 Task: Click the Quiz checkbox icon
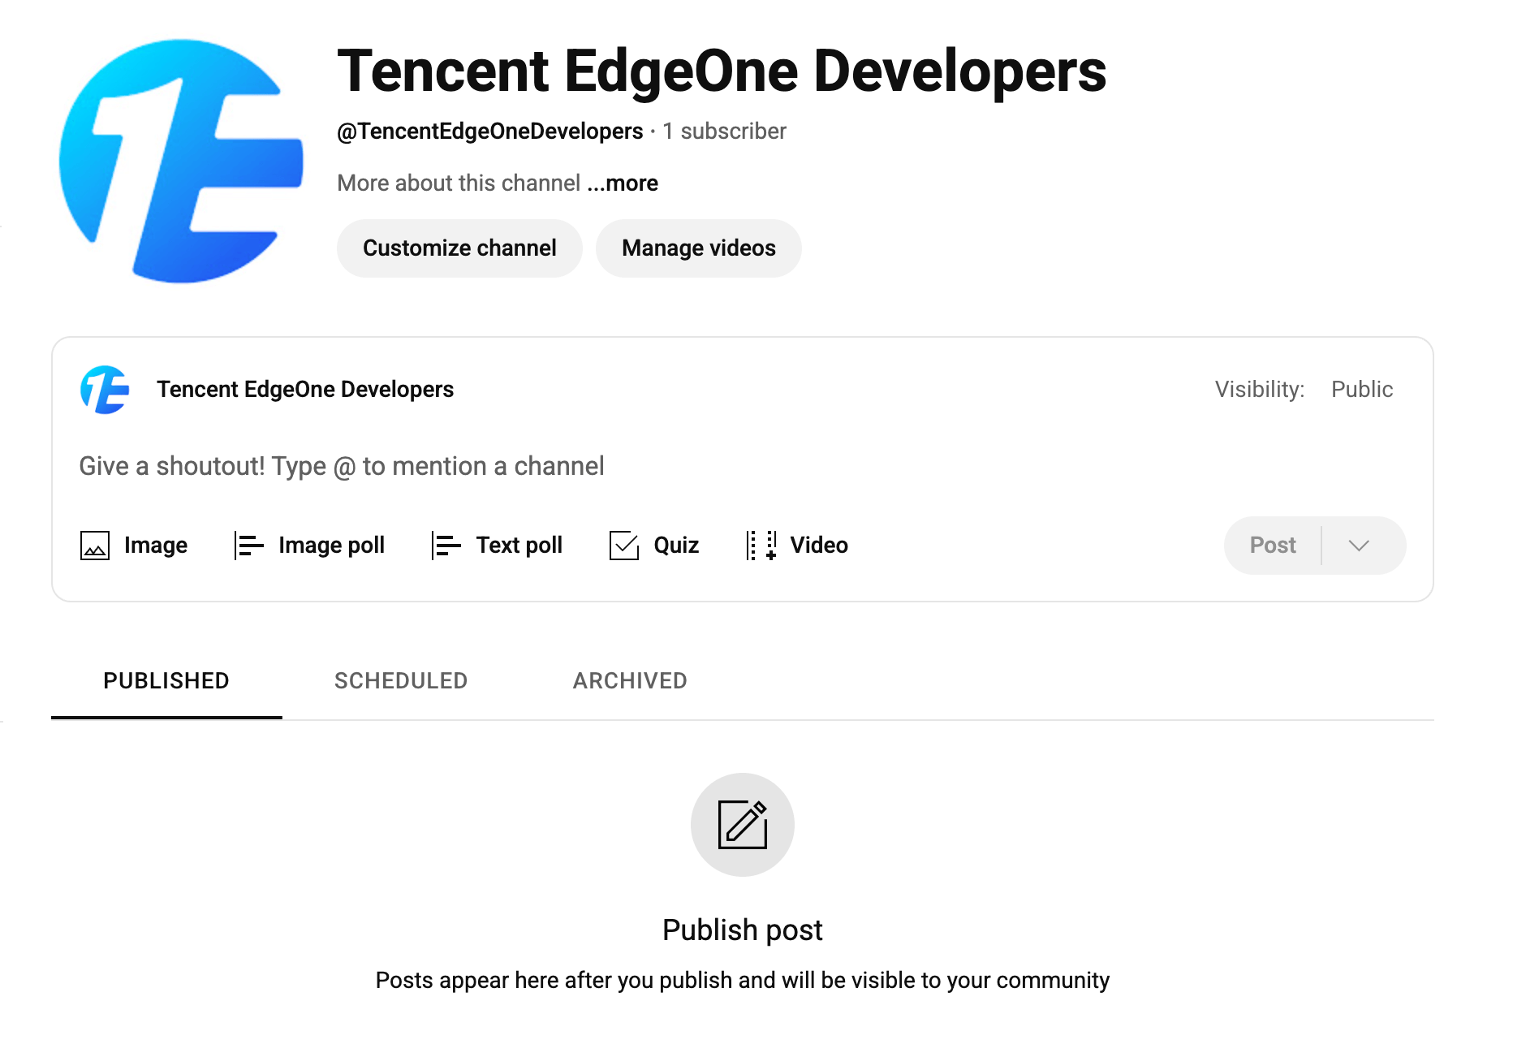[x=624, y=546]
